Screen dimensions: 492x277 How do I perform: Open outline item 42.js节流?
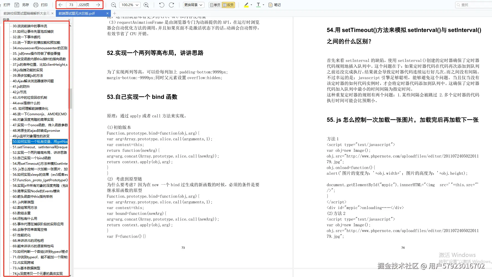20,92
